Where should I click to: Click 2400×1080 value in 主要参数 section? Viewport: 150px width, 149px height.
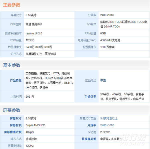pos(107,15)
